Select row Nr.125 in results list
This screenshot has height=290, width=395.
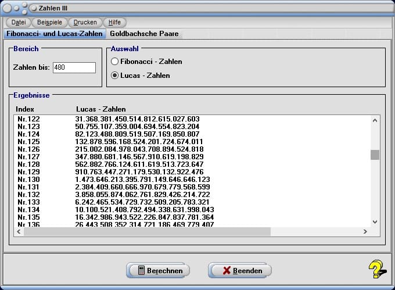click(192, 142)
